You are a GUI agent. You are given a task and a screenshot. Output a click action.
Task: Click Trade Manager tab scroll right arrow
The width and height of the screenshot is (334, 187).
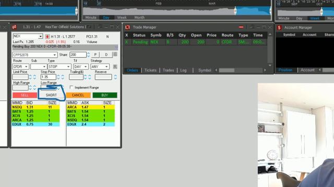[265, 70]
